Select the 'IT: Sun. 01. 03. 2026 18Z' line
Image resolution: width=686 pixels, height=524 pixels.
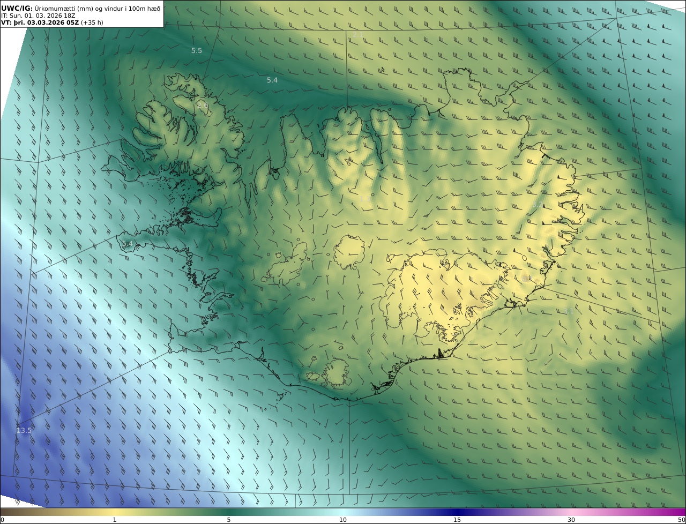[x=39, y=16]
